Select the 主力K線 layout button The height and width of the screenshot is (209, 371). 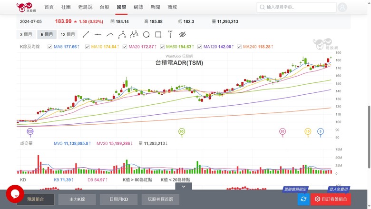tap(77, 199)
